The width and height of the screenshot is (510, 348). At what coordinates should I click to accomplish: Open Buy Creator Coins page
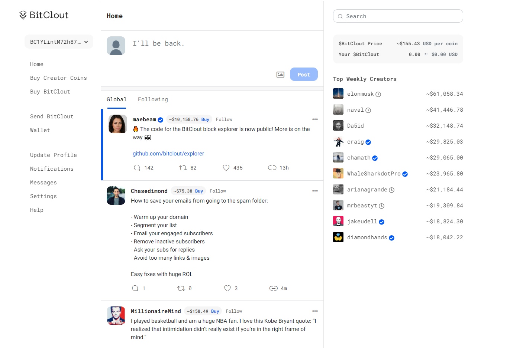tap(58, 78)
